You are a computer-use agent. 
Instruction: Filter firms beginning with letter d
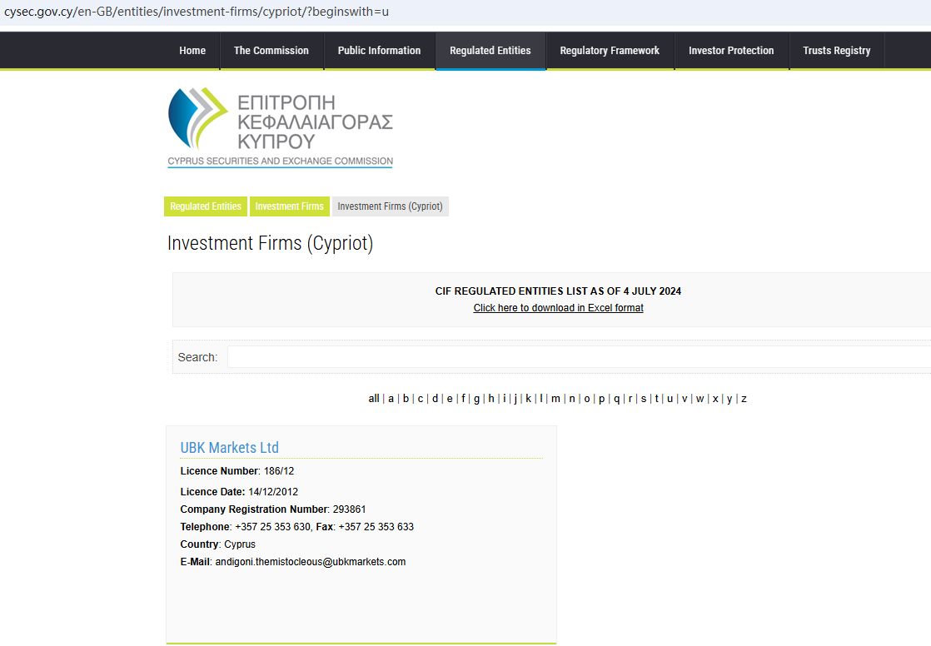(435, 399)
